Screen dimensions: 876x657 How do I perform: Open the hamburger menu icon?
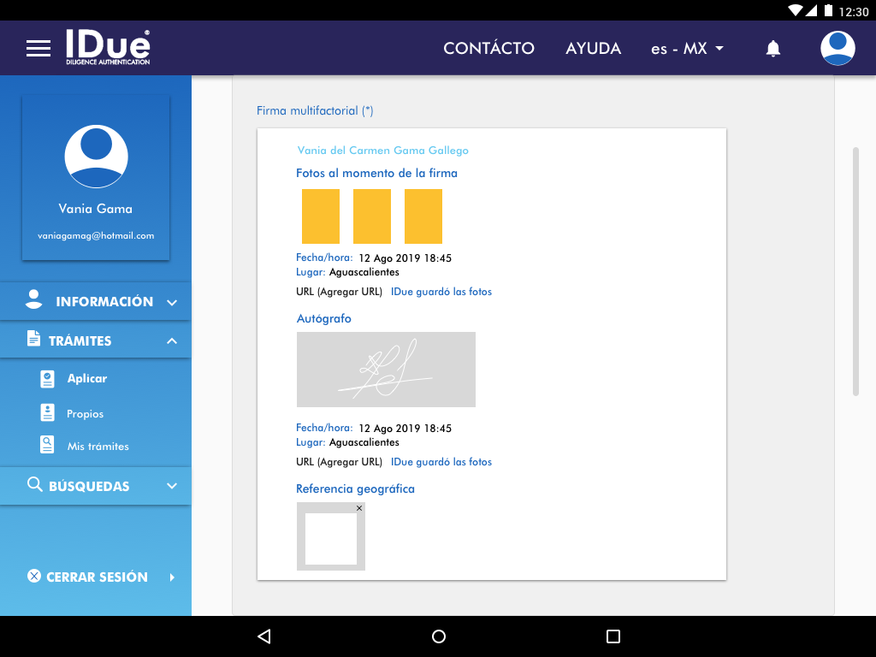38,49
